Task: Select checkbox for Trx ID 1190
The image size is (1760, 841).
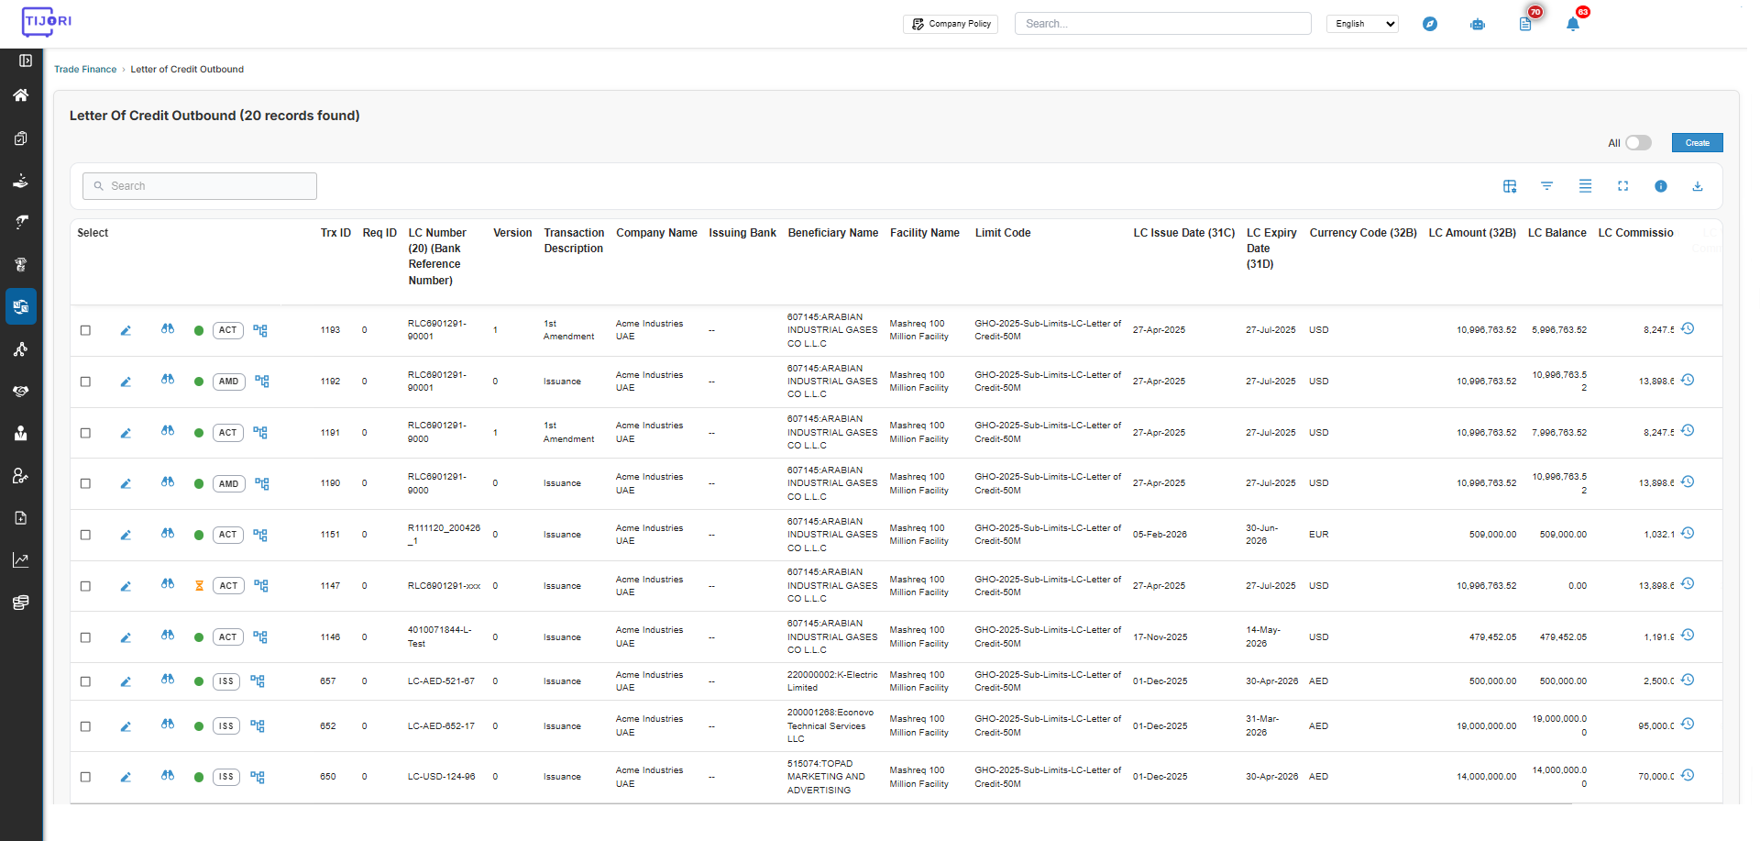Action: tap(85, 483)
